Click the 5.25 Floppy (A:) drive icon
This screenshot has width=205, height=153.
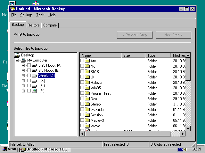click(34, 65)
